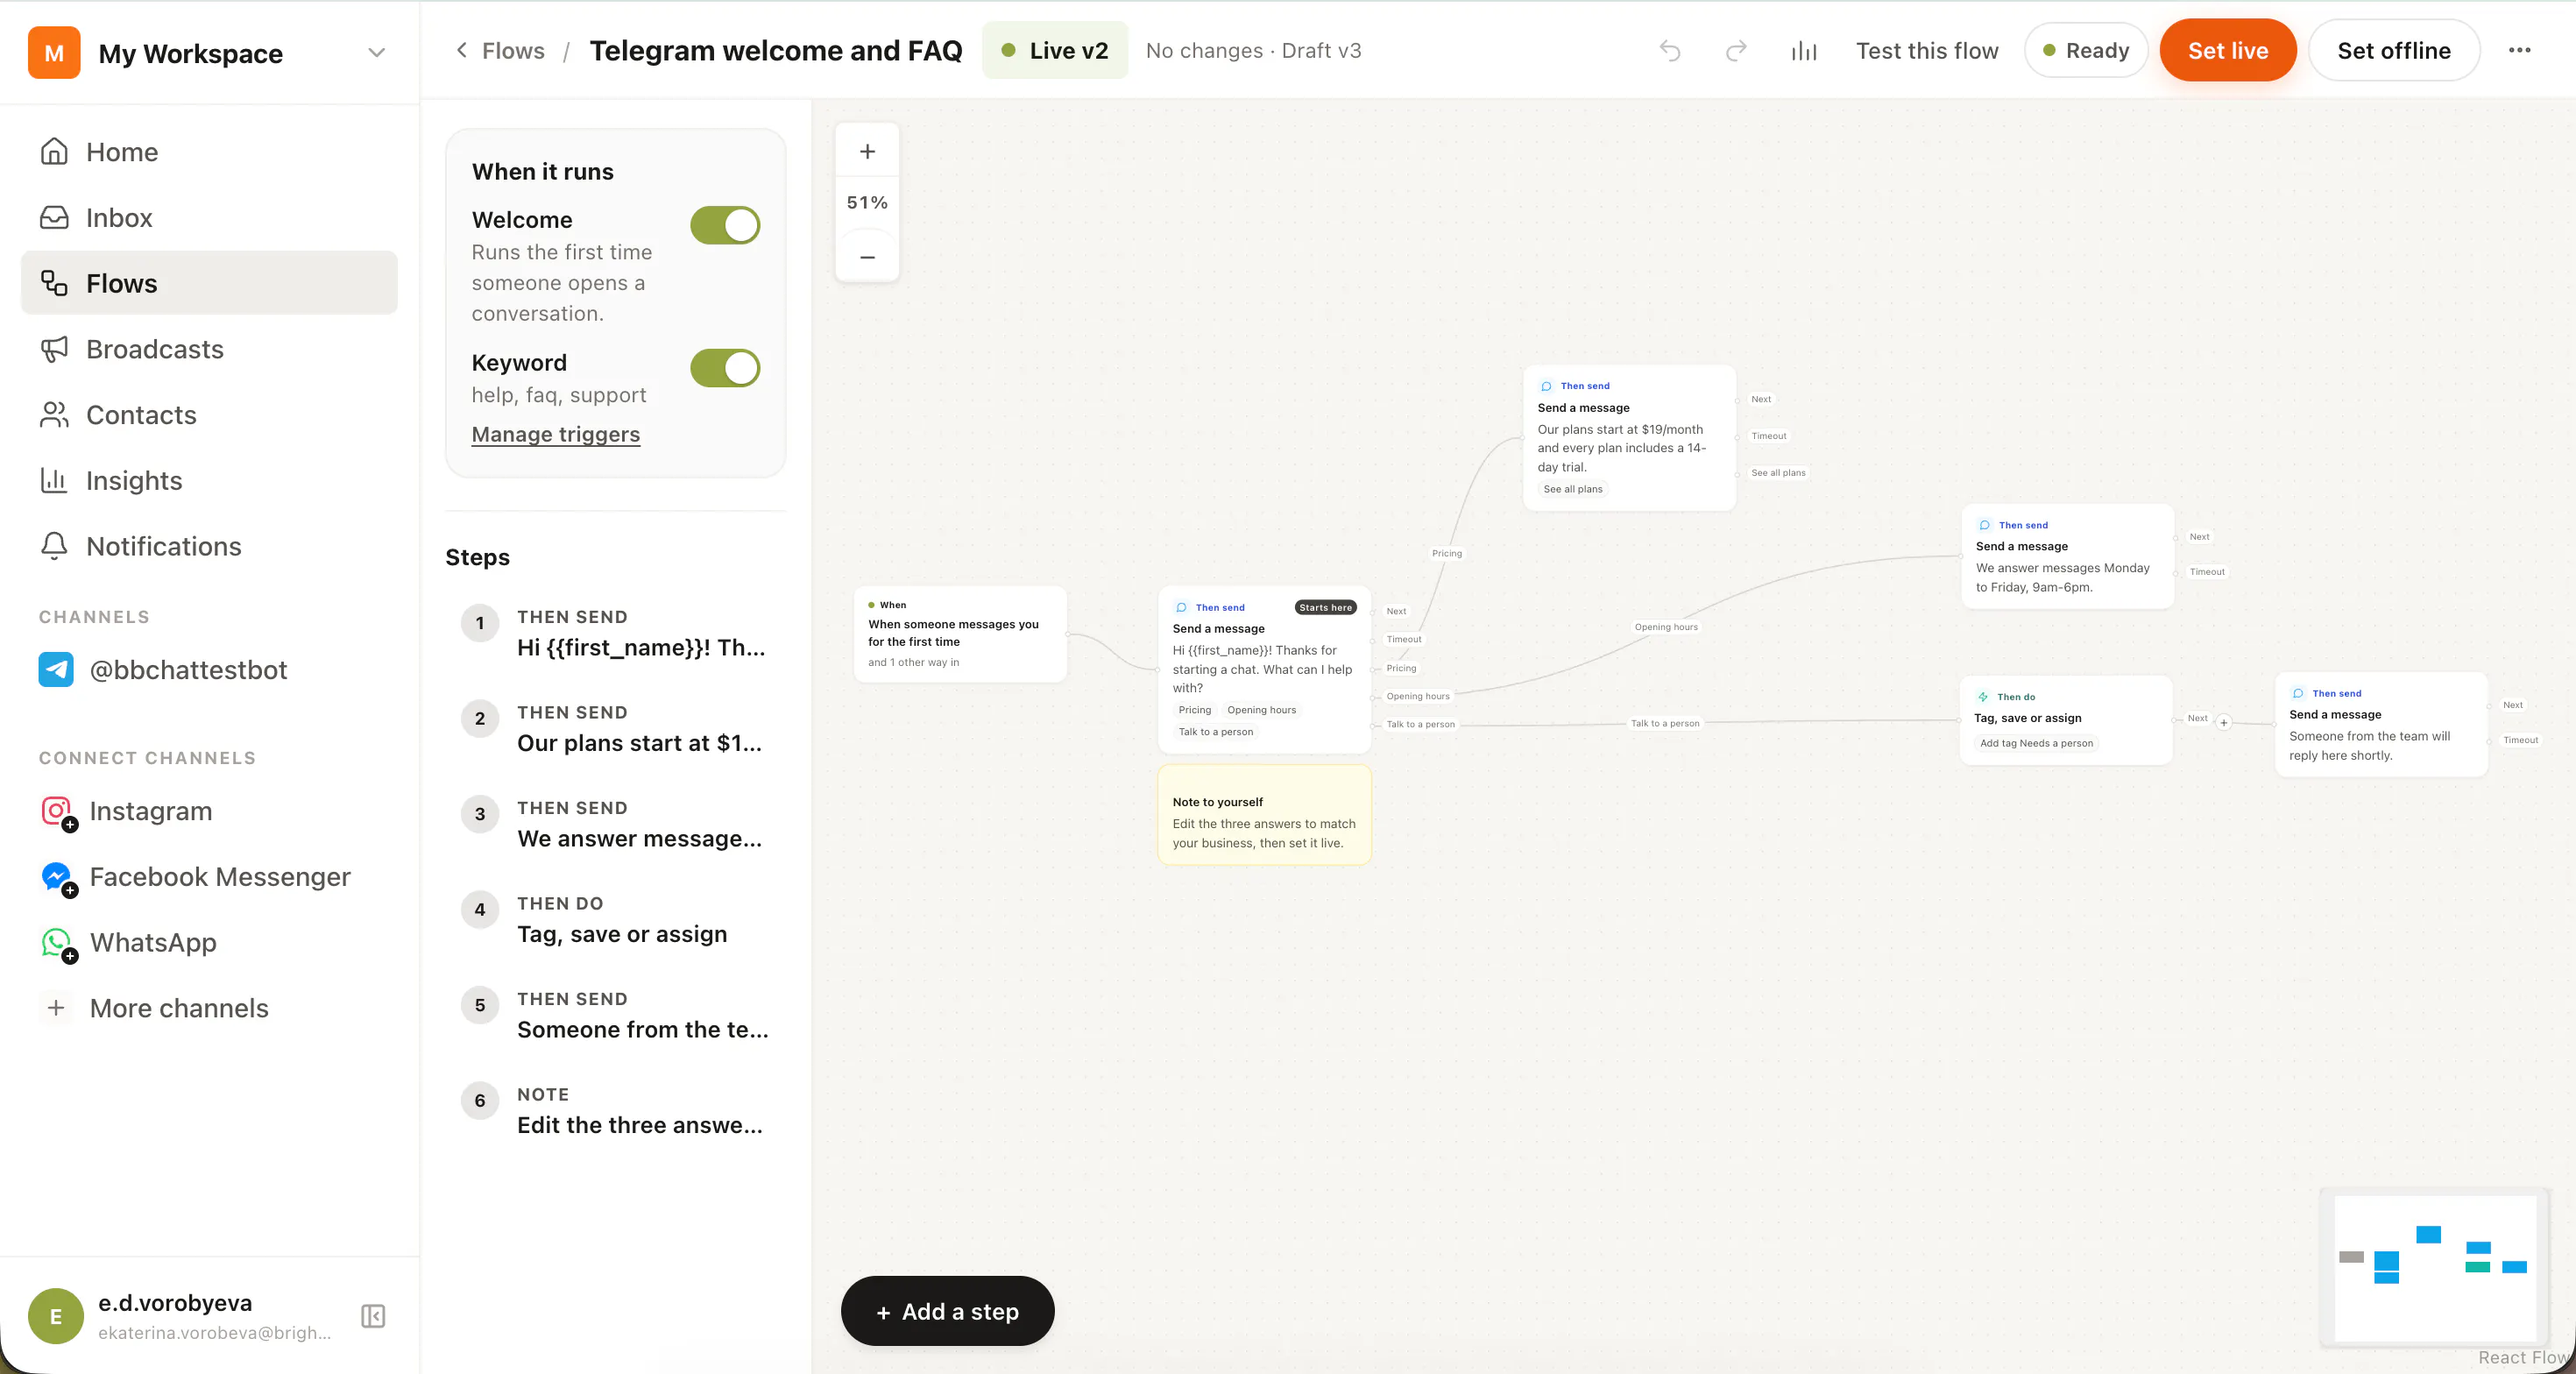Screen dimensions: 2576x1374
Task: Click the minimap in canvas corner
Action: tap(2434, 1266)
